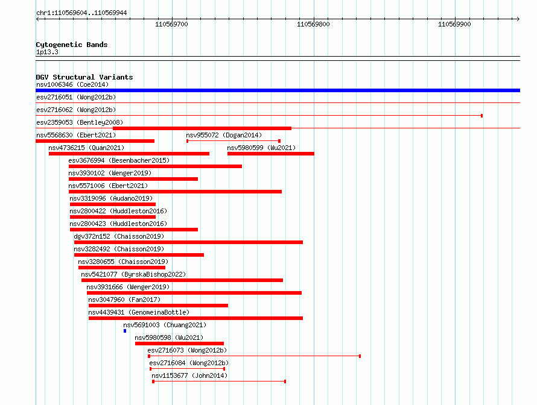Image resolution: width=537 pixels, height=405 pixels.
Task: Open variant esv2359053 (Bentley2008)
Action: point(80,122)
